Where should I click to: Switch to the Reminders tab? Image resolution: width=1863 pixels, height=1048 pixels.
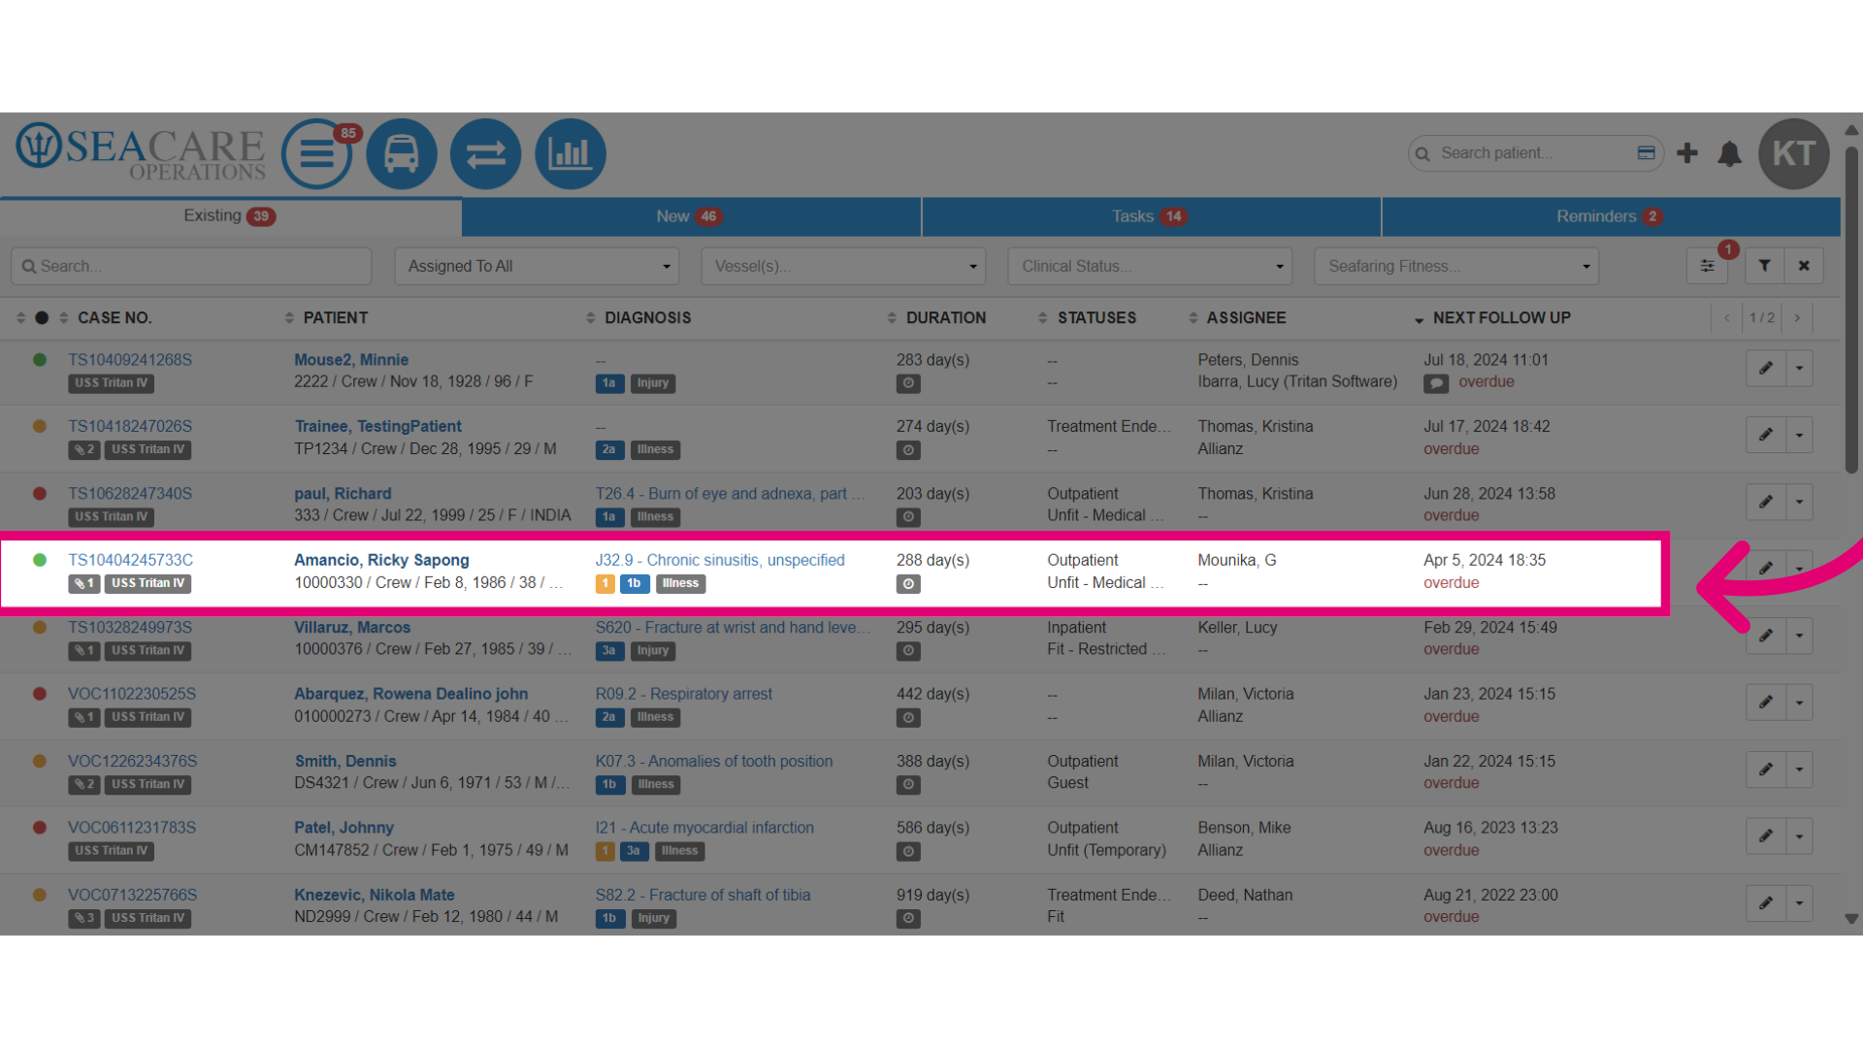click(x=1610, y=216)
